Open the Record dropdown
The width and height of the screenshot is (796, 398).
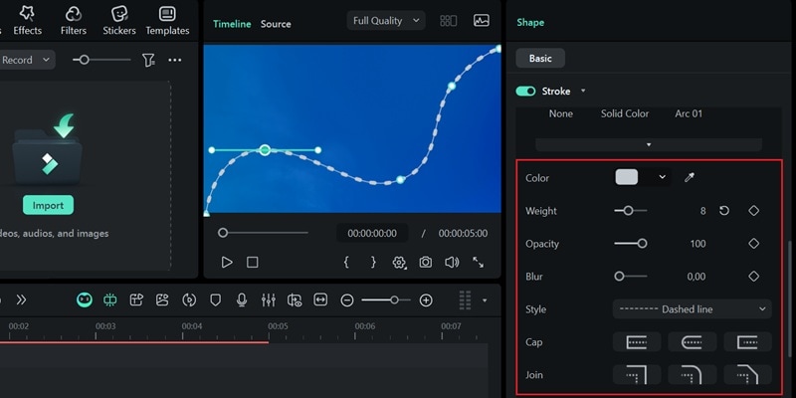coord(27,60)
